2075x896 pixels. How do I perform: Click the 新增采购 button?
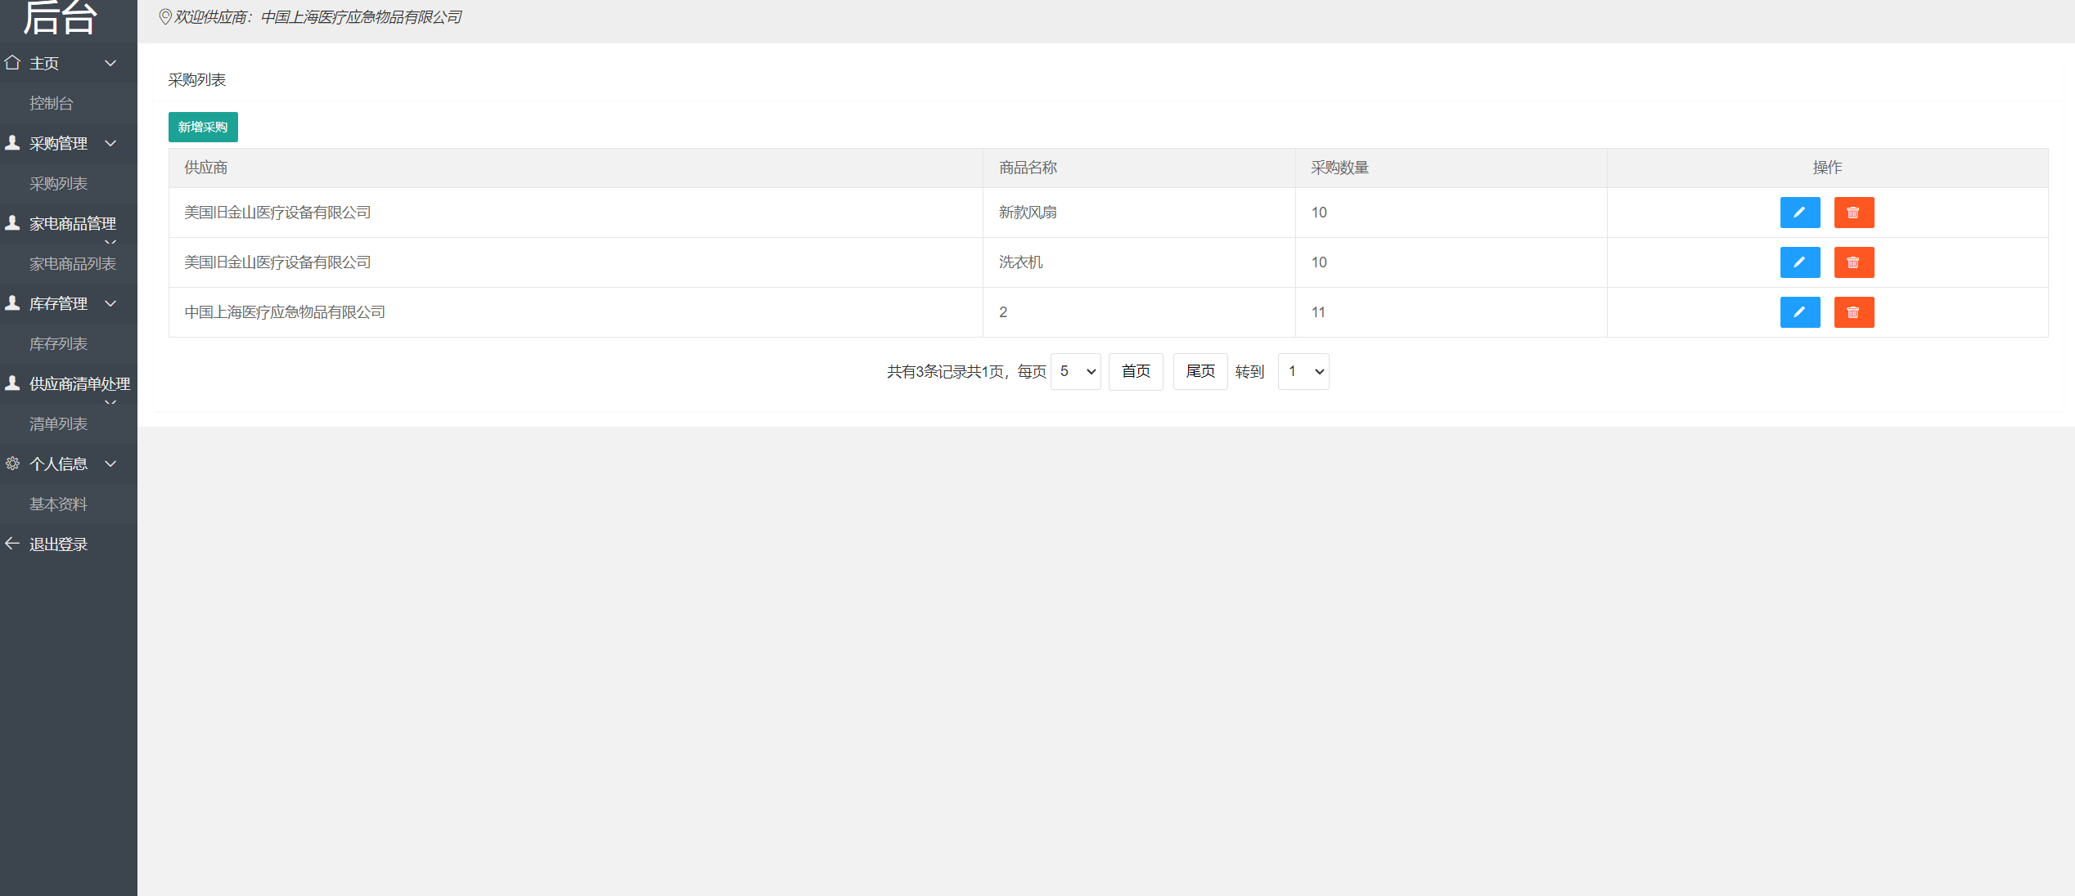(x=203, y=128)
